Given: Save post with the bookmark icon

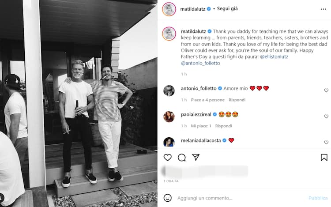Looking at the screenshot, I should (324, 158).
